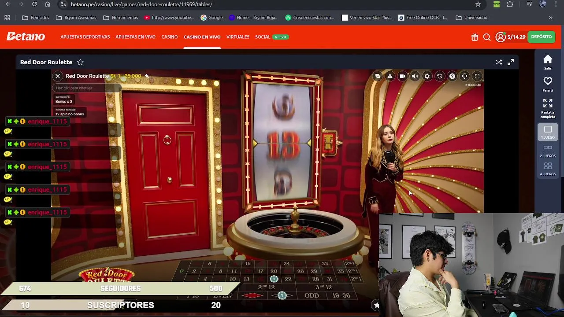Viewport: 564px width, 317px height.
Task: Bet on number 29
Action: coord(314,271)
